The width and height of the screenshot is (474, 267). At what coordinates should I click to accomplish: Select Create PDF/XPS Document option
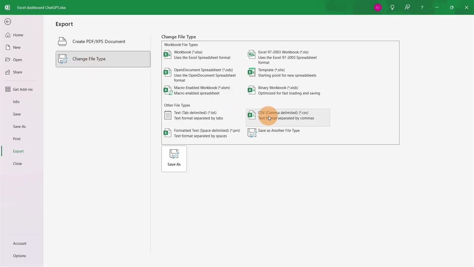point(103,42)
